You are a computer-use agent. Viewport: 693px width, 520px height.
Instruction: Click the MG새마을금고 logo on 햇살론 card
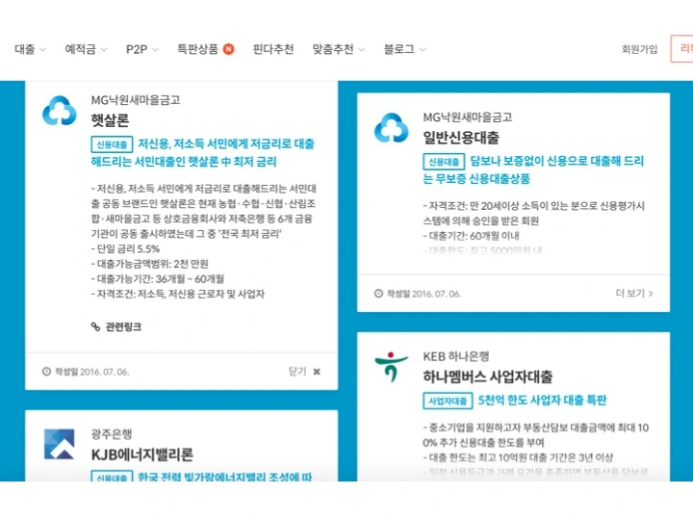(x=60, y=111)
